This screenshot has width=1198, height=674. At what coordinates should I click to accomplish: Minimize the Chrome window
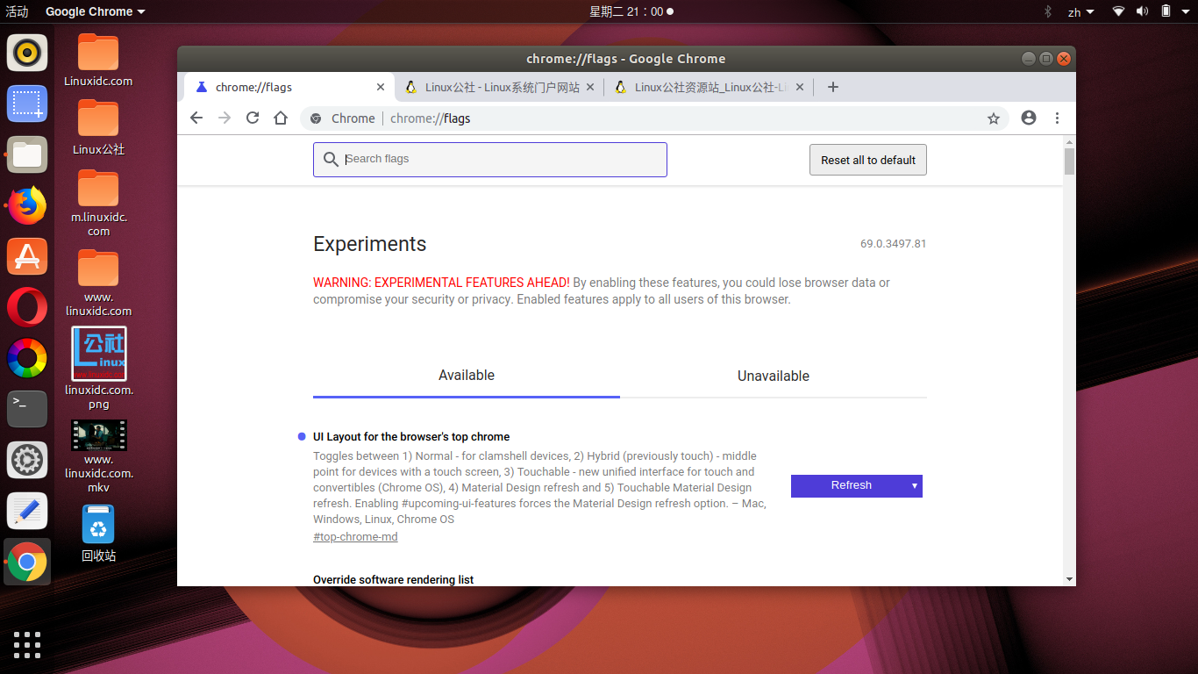tap(1029, 59)
